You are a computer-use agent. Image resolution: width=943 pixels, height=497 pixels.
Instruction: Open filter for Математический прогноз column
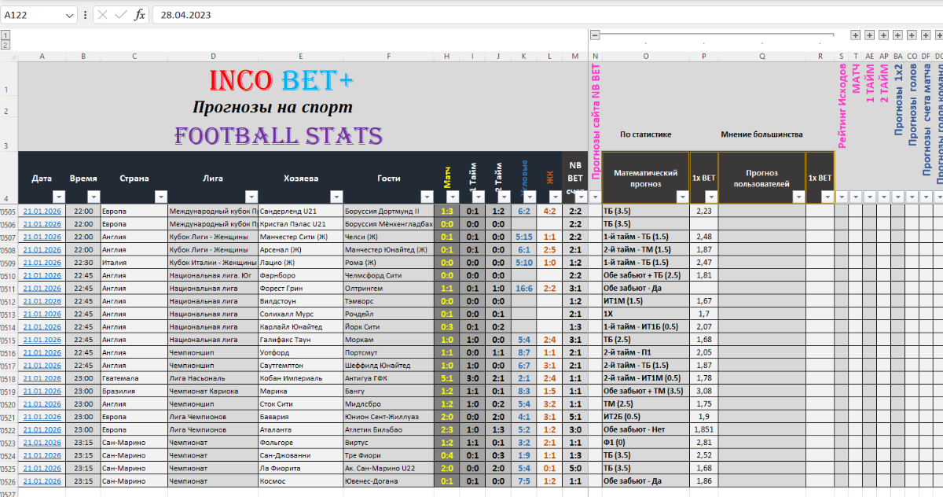coord(682,197)
